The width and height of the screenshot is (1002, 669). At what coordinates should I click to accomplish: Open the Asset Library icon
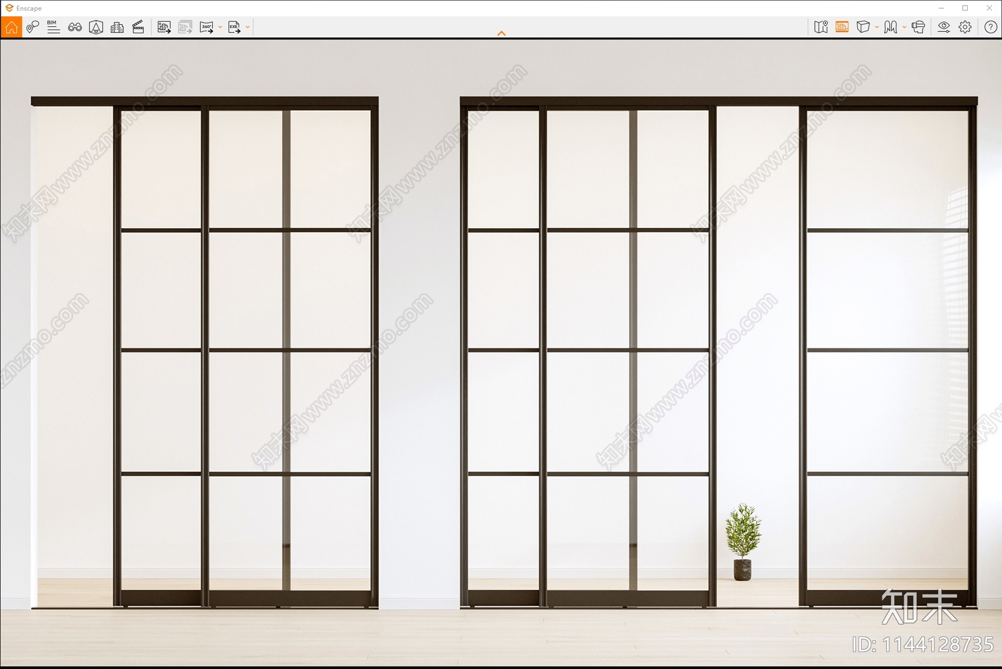(96, 27)
